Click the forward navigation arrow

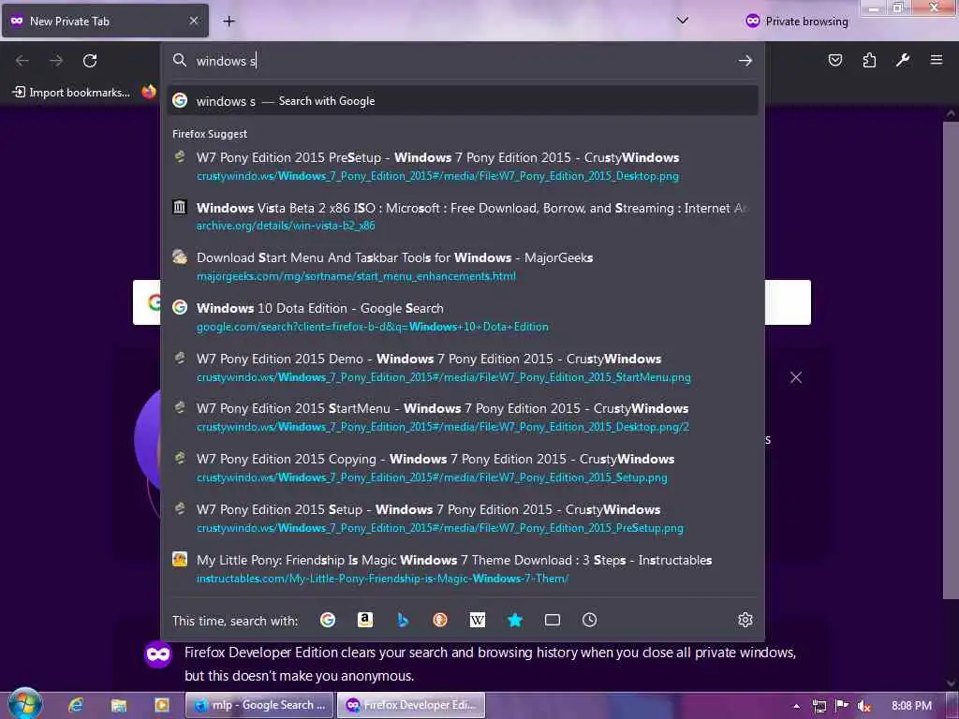click(55, 61)
